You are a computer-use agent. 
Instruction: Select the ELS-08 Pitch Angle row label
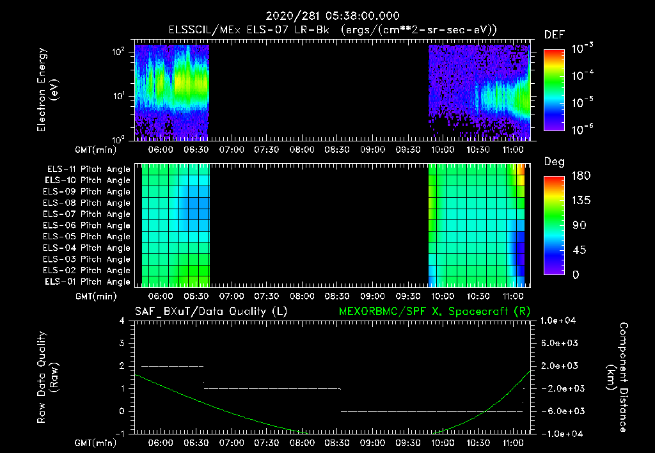(x=86, y=203)
